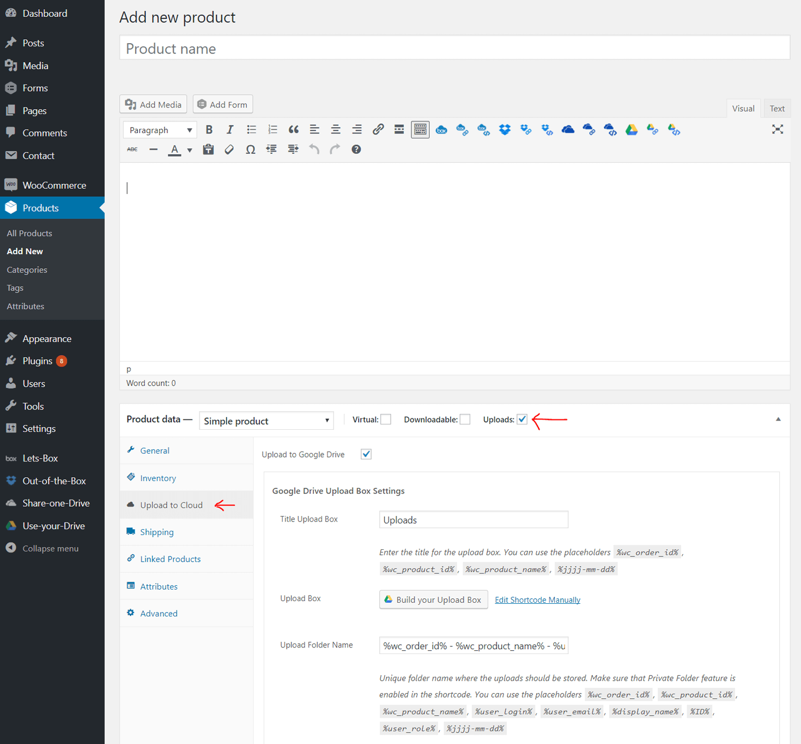
Task: Click the Dropbox shortcode icon
Action: tap(505, 130)
